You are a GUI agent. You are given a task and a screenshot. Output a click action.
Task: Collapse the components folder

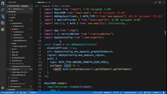[20, 23]
